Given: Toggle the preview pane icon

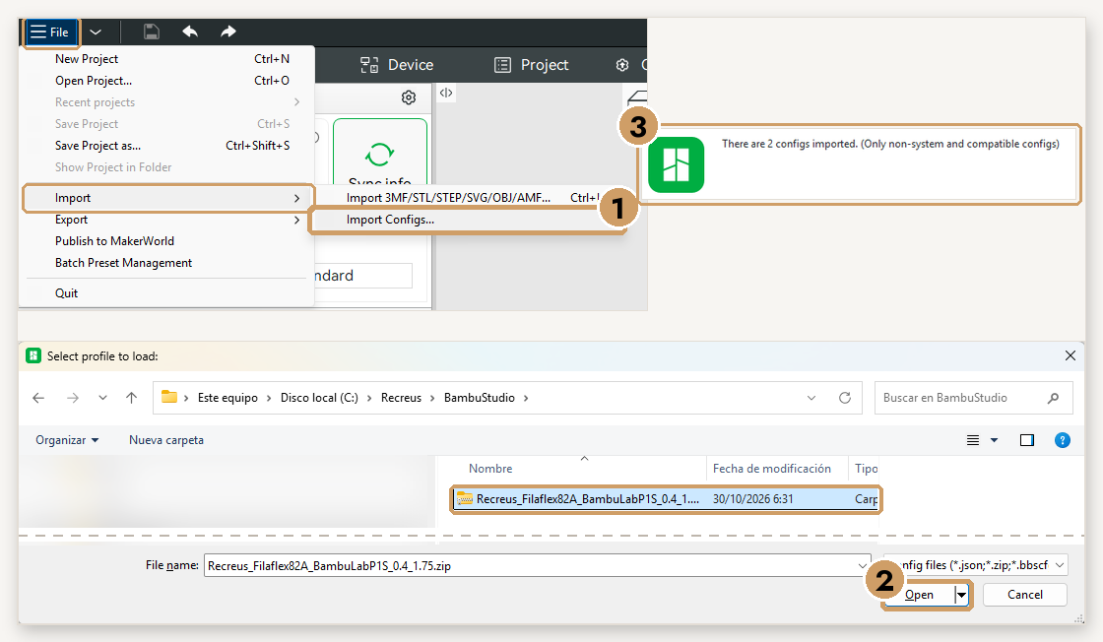Looking at the screenshot, I should tap(1027, 440).
